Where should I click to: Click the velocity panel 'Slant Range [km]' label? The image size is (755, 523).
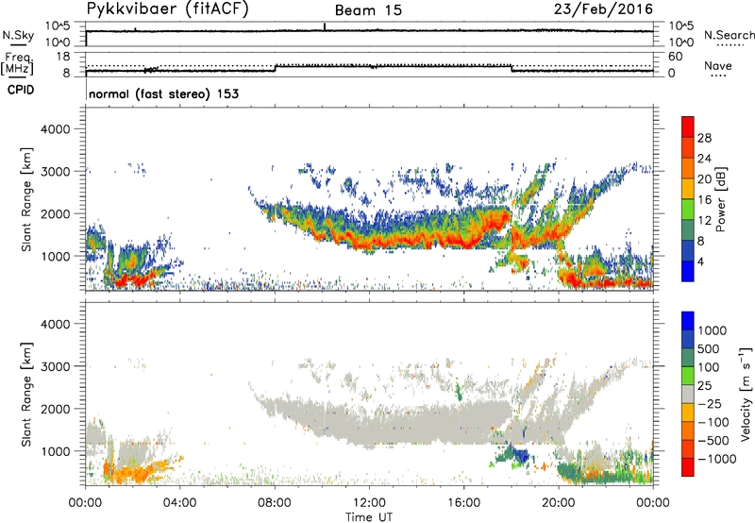(26, 394)
